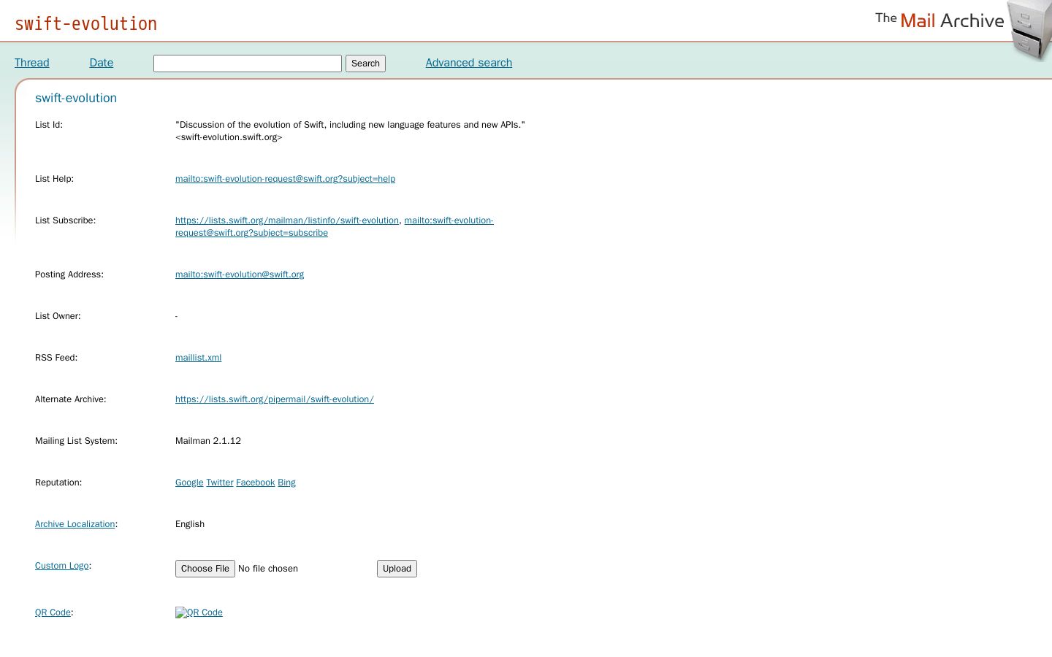Image resolution: width=1052 pixels, height=657 pixels.
Task: Check Twitter reputation link
Action: (x=219, y=483)
